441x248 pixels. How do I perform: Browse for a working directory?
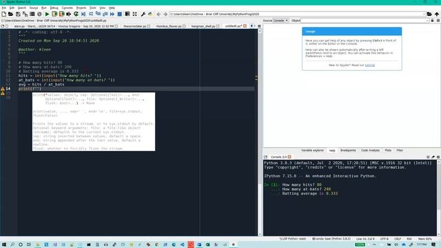[x=429, y=14]
